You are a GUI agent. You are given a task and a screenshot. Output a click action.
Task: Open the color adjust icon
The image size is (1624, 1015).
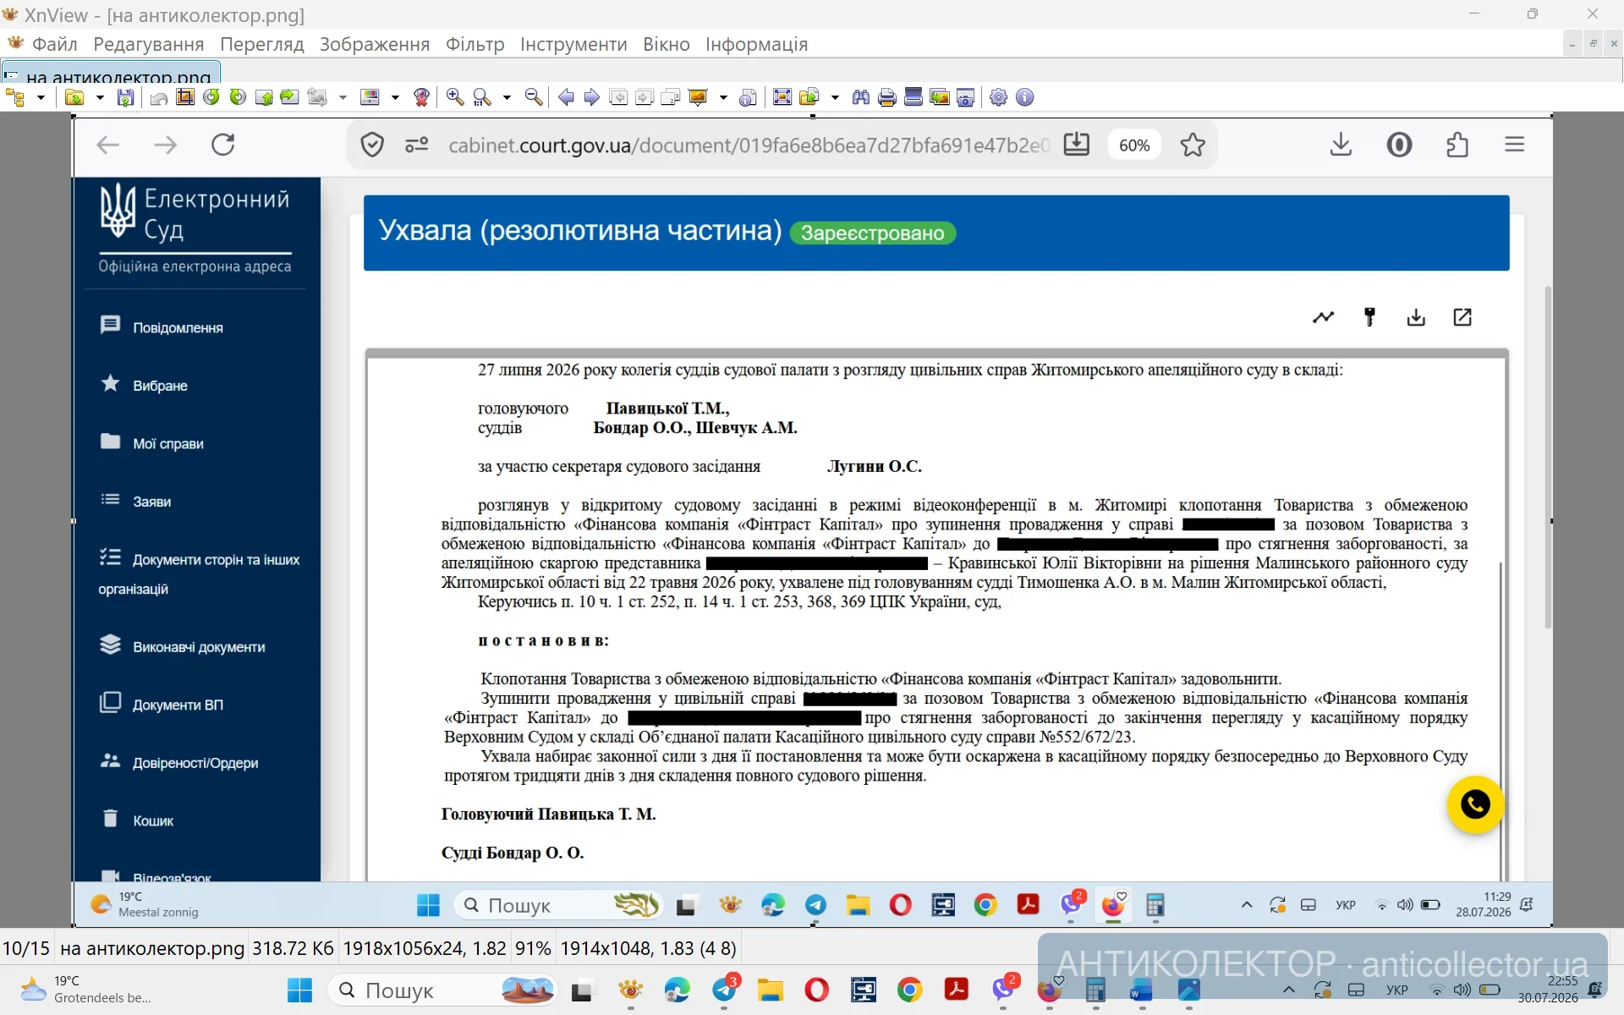point(370,97)
